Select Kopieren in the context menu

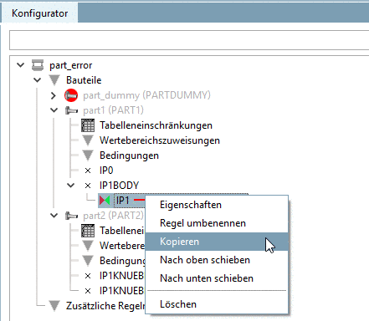click(217, 242)
